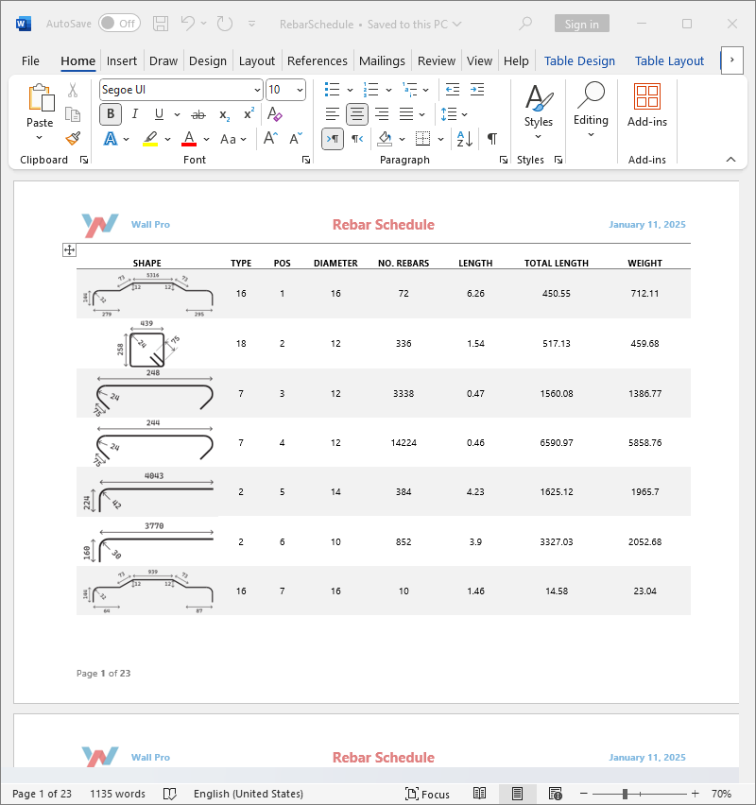Toggle align right

[x=382, y=114]
